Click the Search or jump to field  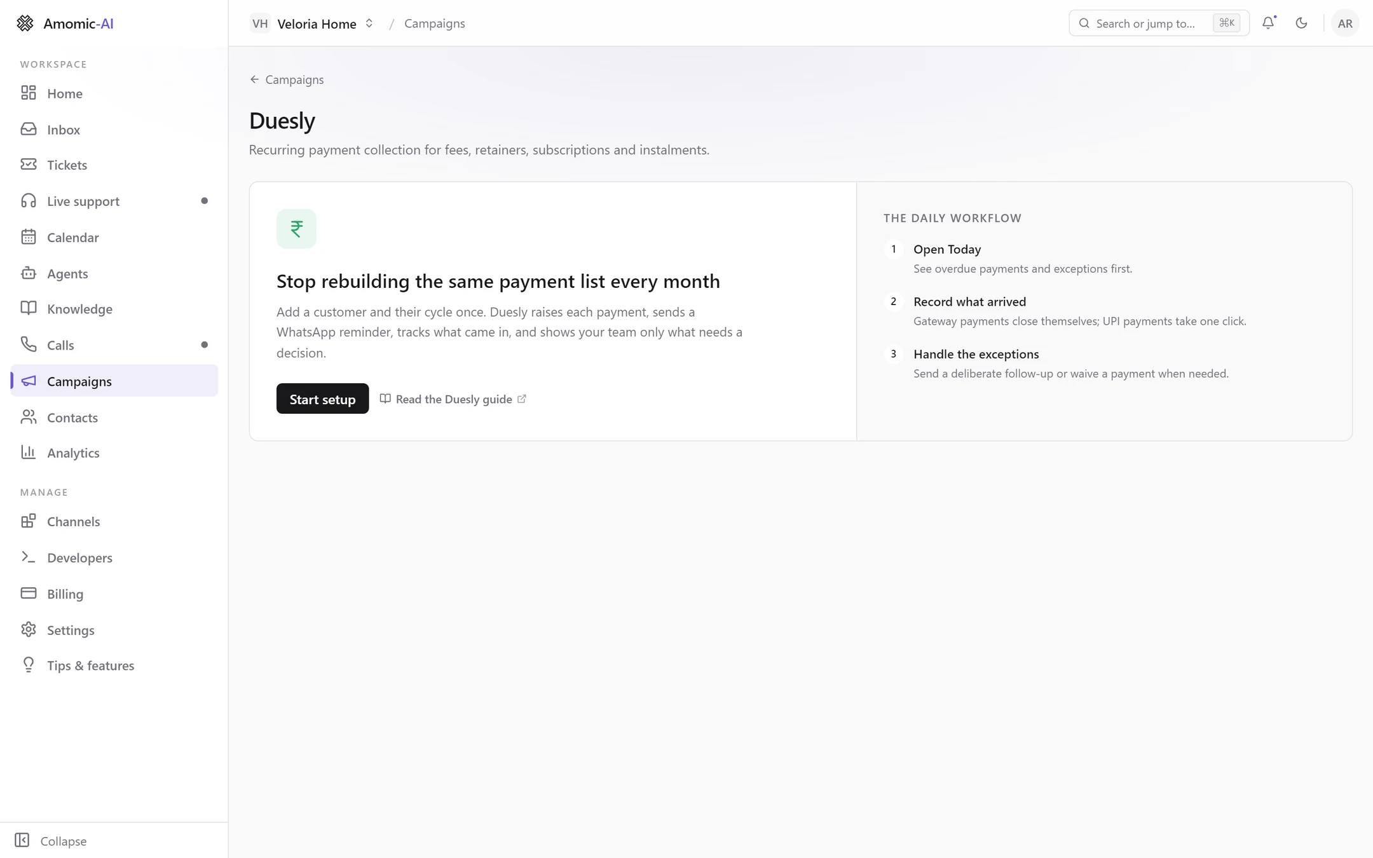(1159, 24)
